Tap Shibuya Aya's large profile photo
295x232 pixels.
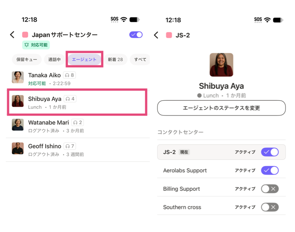coord(221,65)
